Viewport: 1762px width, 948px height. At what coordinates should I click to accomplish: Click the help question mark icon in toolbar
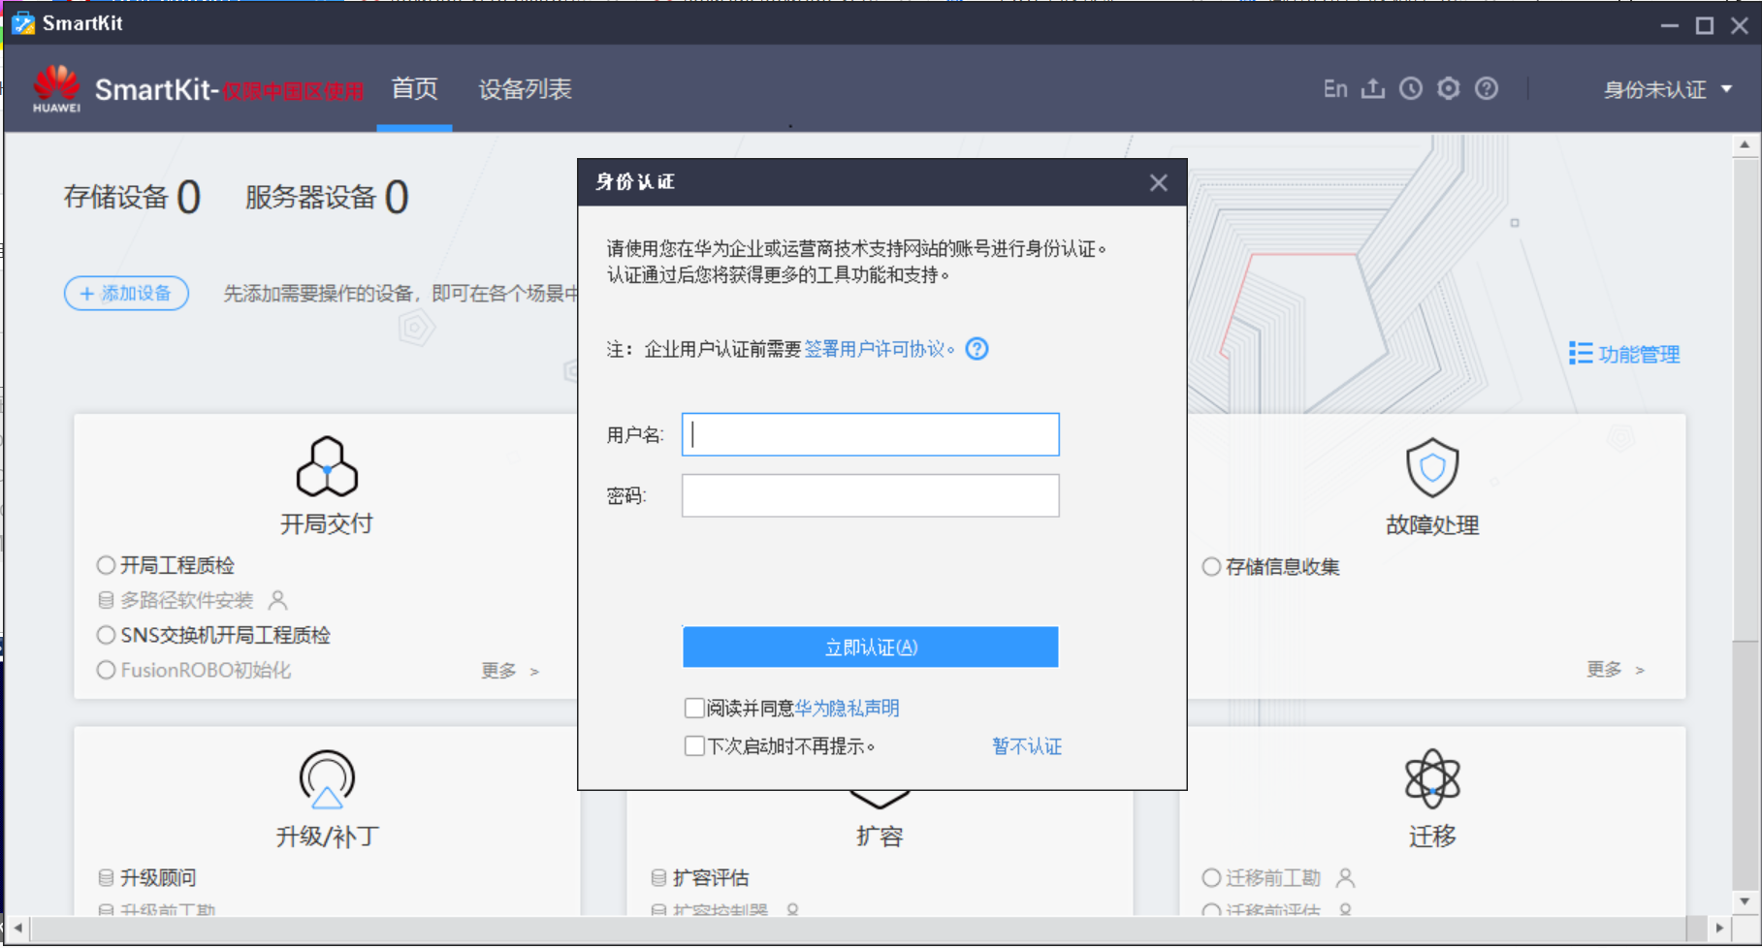(1487, 88)
